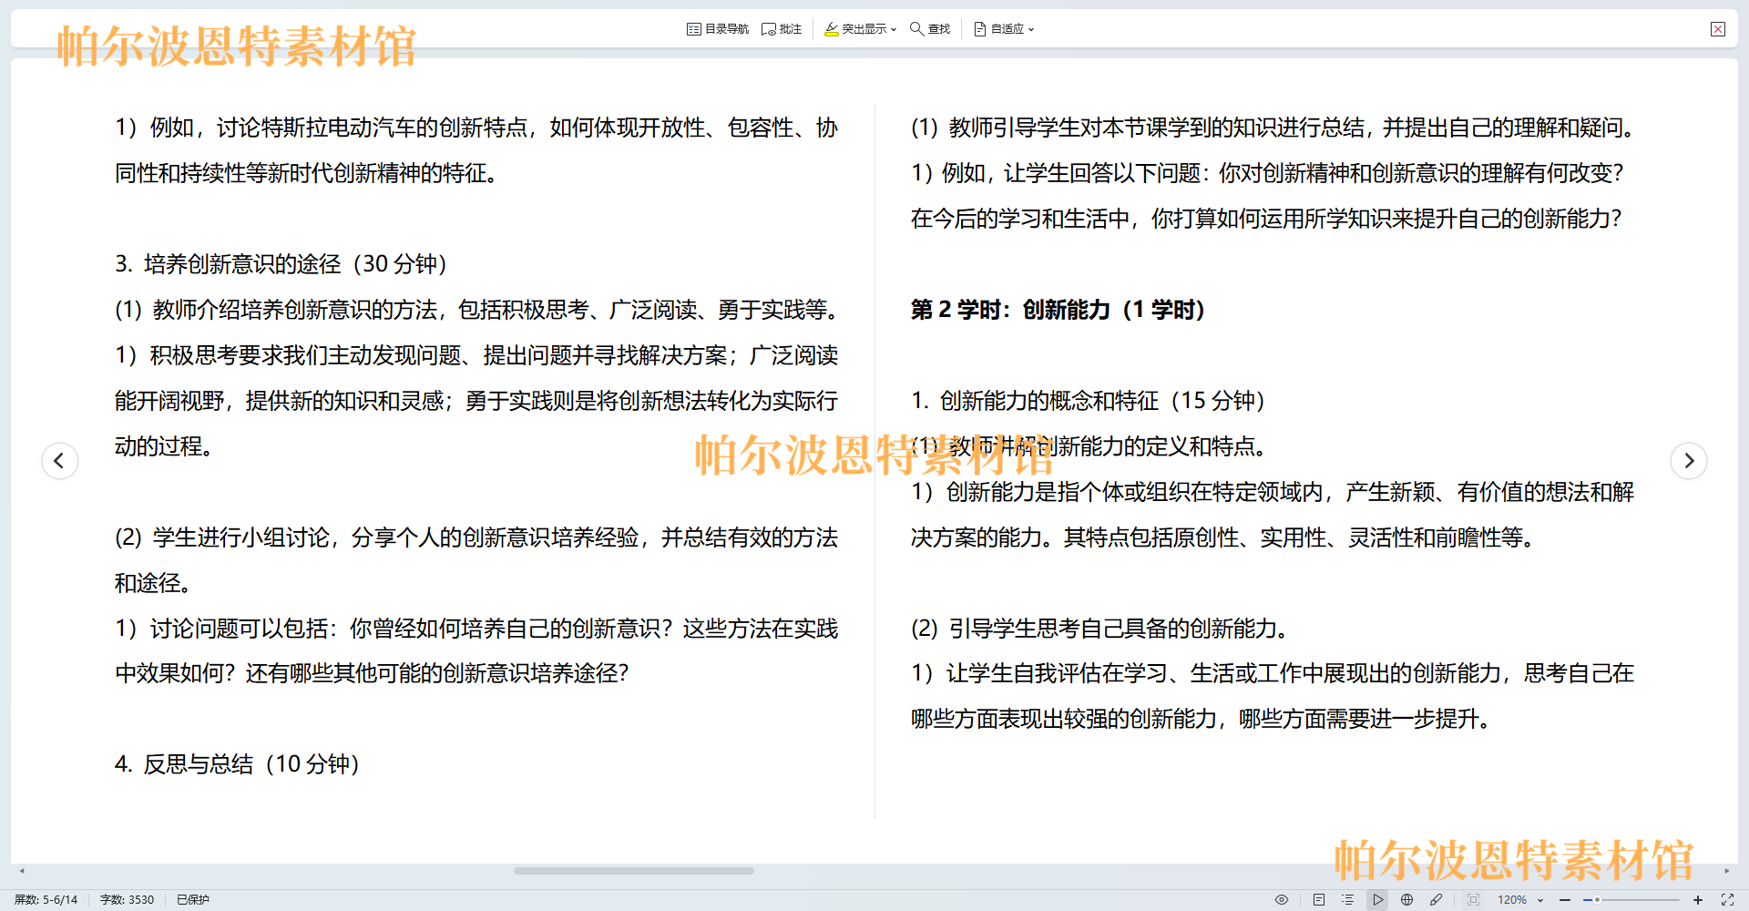
Task: Click line 1）讨论问题可以包括
Action: click(x=476, y=629)
